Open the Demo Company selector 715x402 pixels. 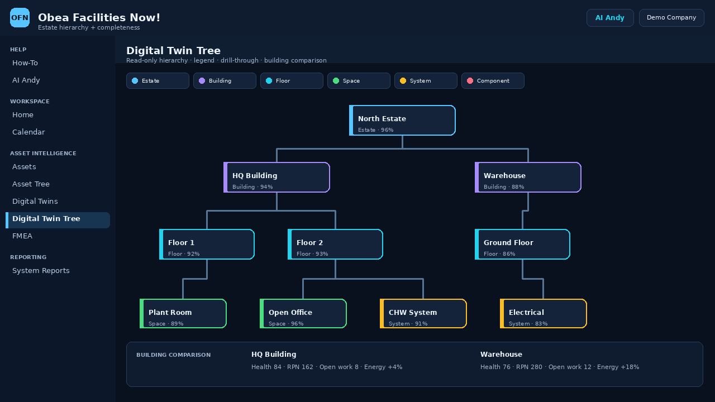point(671,18)
